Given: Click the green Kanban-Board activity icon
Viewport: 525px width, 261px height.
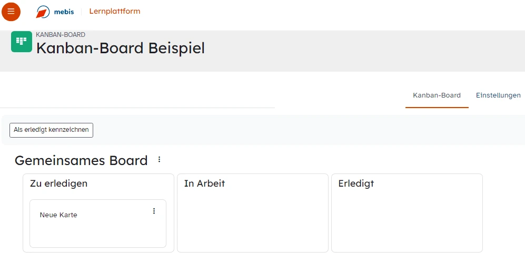Looking at the screenshot, I should click(22, 42).
